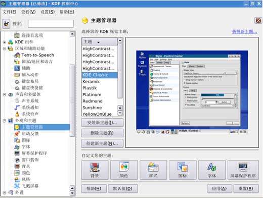
Task: Collapse the 外观和主题 tree node
Action: [5, 121]
